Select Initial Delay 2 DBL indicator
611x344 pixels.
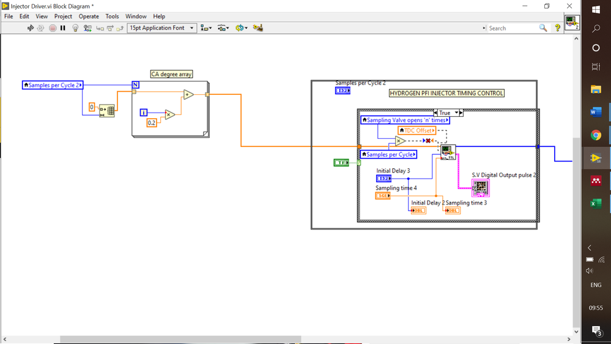coord(418,211)
